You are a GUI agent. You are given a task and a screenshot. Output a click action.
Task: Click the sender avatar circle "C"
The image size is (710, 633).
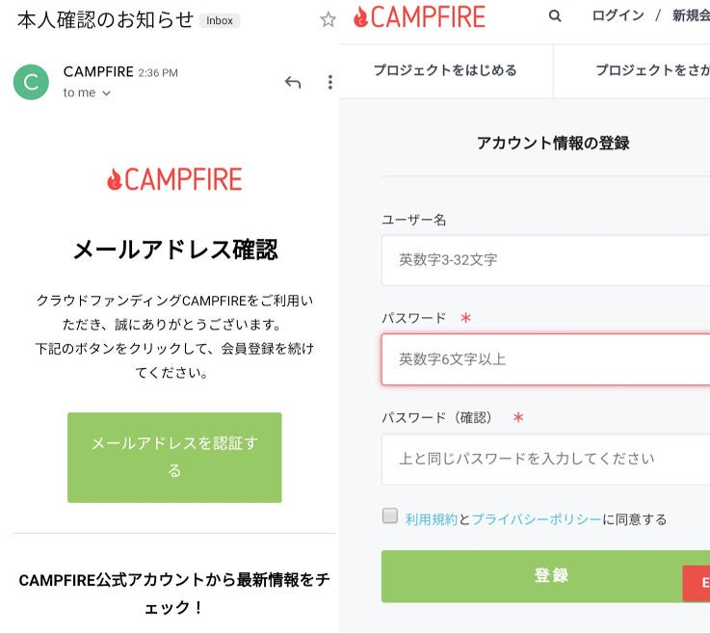(x=31, y=82)
